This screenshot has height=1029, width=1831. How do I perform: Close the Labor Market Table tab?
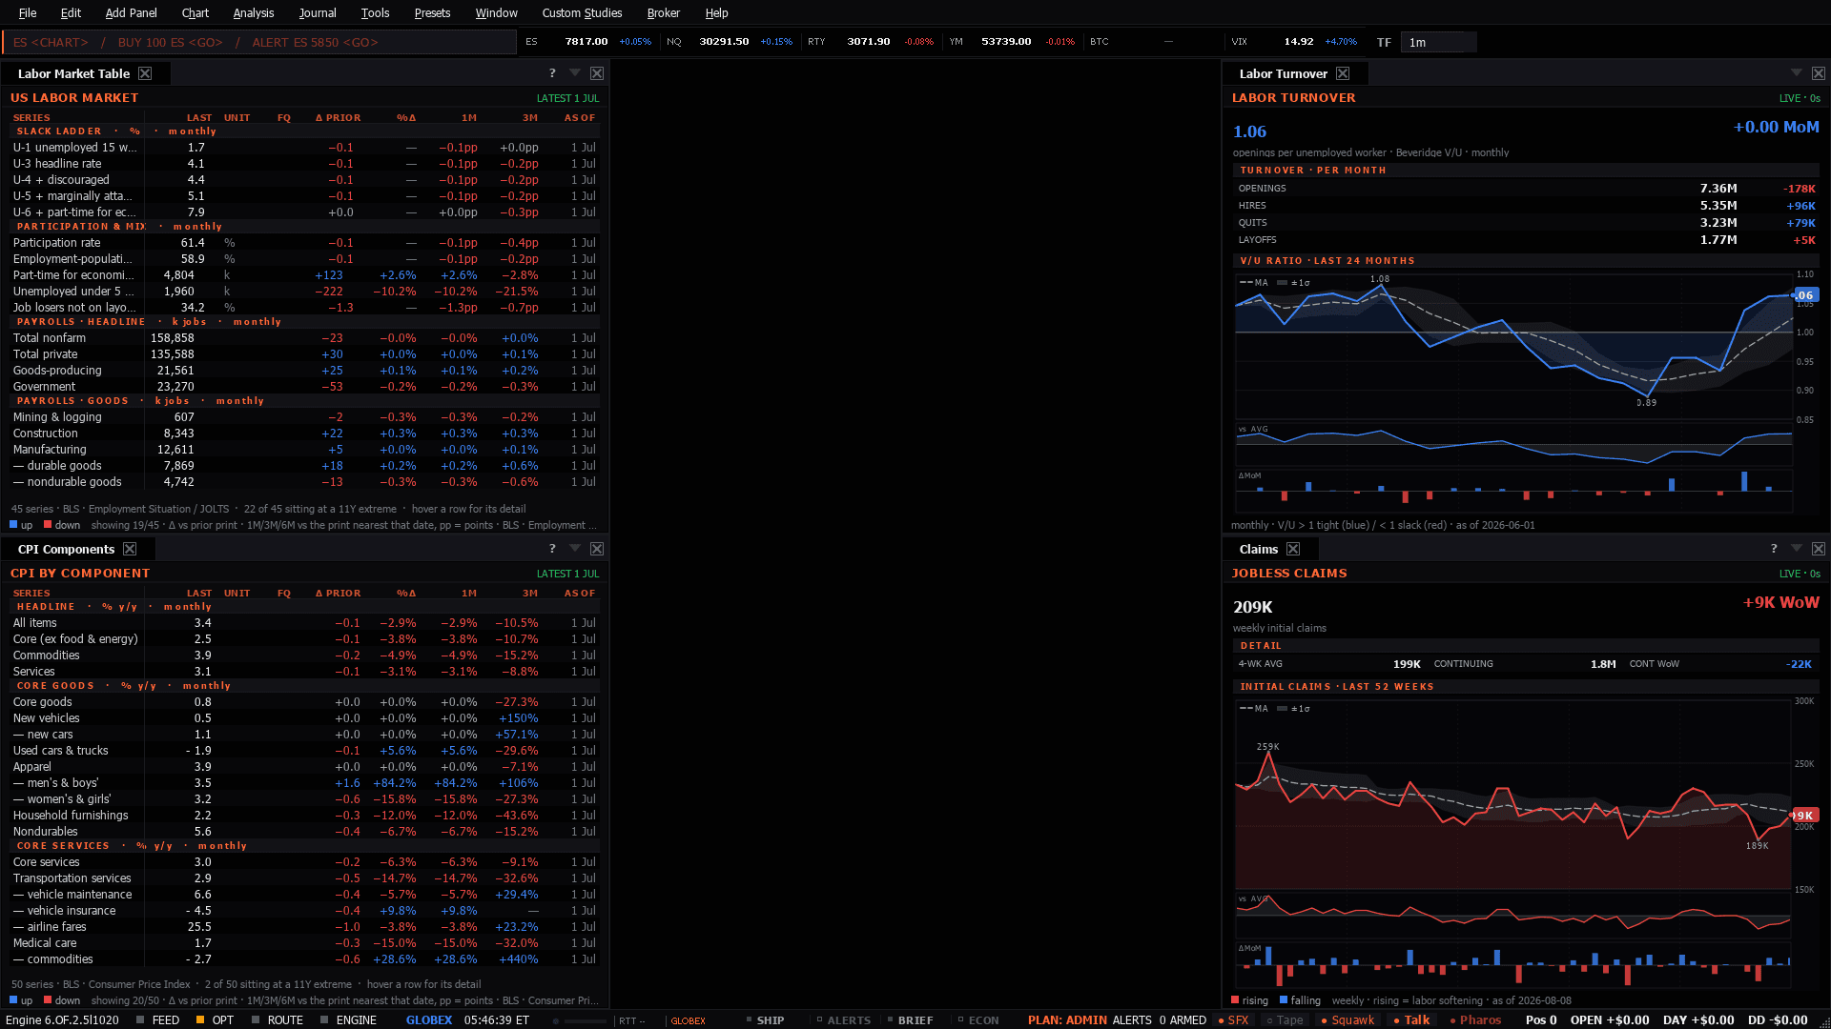click(x=145, y=73)
